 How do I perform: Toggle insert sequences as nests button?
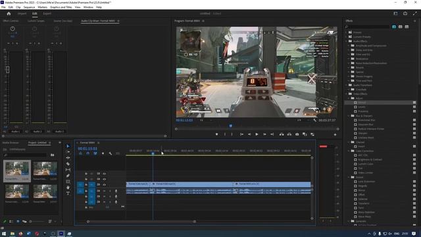pyautogui.click(x=80, y=153)
